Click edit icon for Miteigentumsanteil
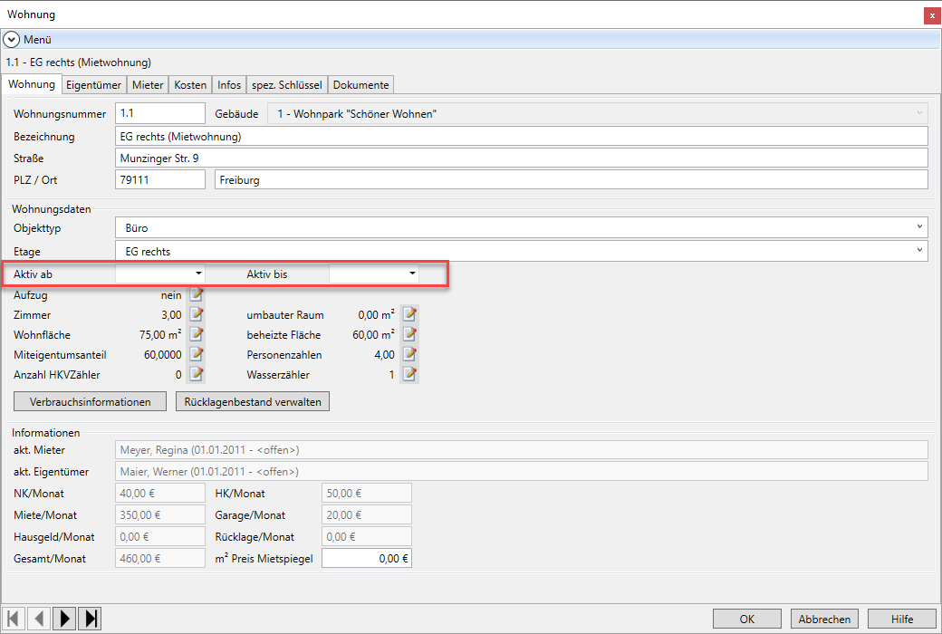Screen dimensions: 942x634 197,354
